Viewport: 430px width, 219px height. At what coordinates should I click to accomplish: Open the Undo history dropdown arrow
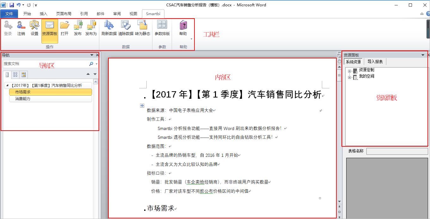click(23, 5)
